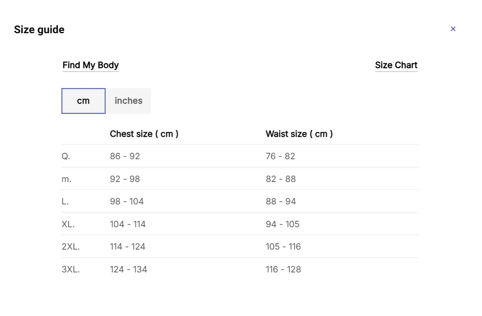482x316 pixels.
Task: Click waist value 82 - 88
Action: point(281,179)
